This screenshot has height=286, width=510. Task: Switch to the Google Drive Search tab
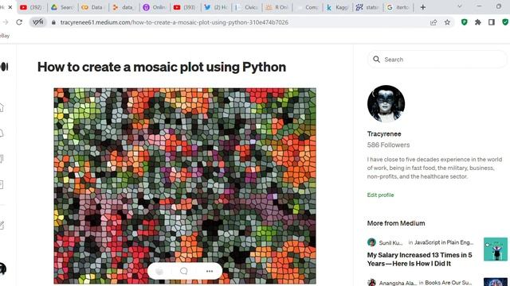pyautogui.click(x=63, y=7)
